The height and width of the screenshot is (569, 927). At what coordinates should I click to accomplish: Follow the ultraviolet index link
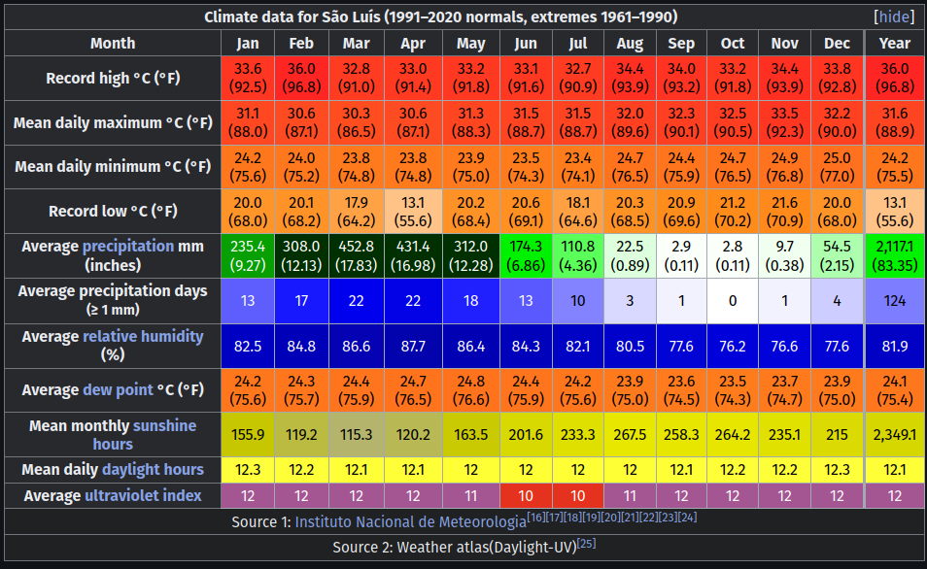tap(143, 495)
